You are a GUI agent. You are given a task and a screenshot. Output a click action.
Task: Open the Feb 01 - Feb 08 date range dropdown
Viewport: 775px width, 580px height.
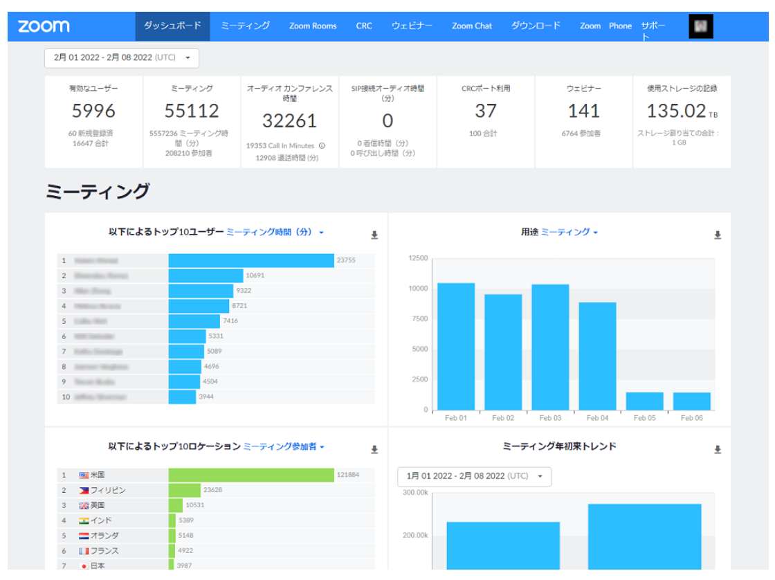(x=122, y=58)
